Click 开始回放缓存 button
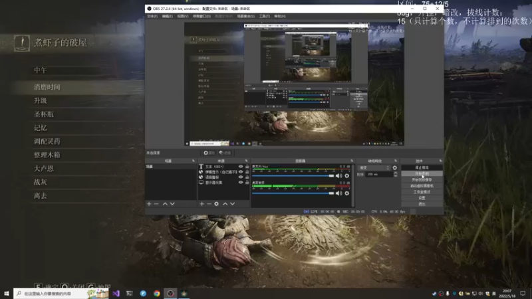The image size is (532, 299). click(422, 179)
